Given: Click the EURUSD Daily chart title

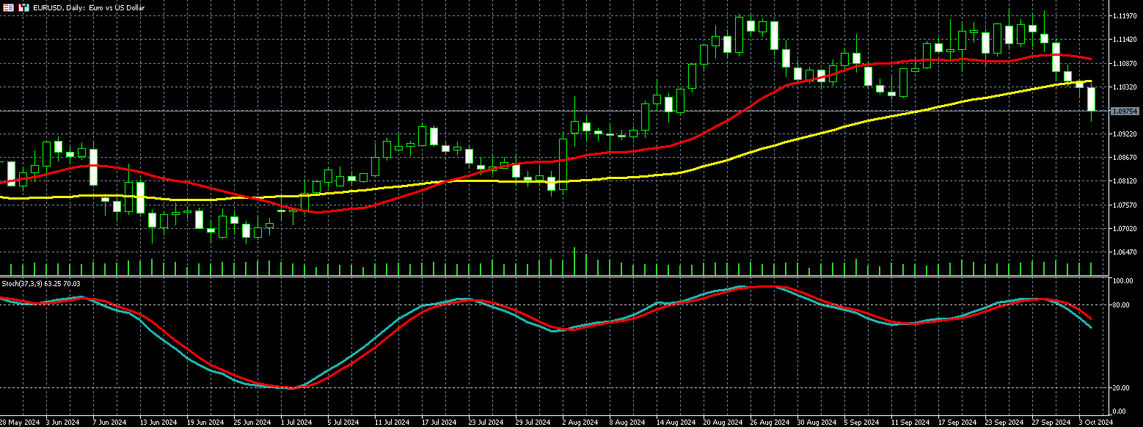Looking at the screenshot, I should point(82,7).
